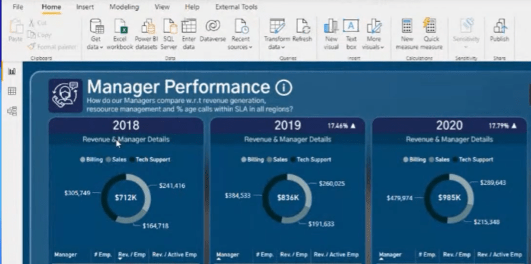
Task: Open the Enter data table tool
Action: tap(189, 35)
